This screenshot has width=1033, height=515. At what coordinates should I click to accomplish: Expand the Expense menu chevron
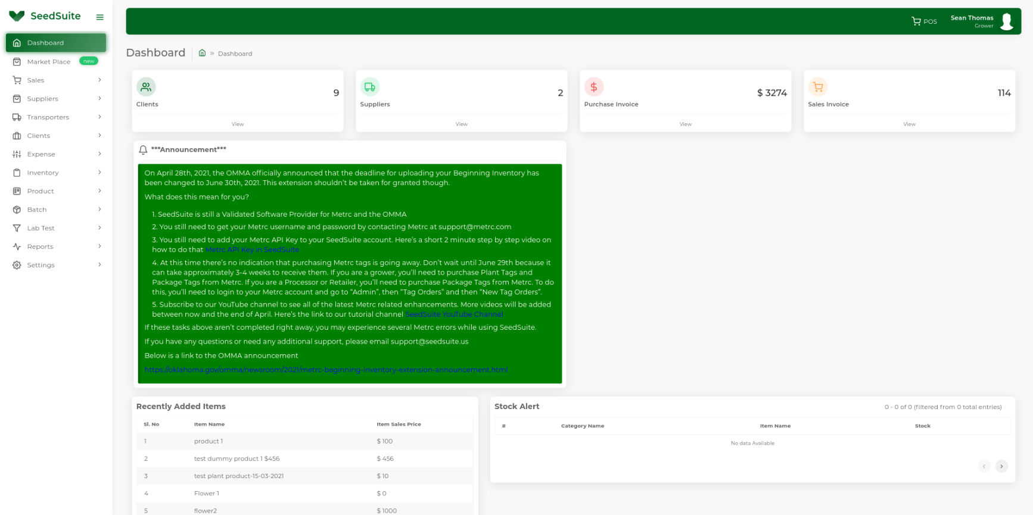[99, 154]
